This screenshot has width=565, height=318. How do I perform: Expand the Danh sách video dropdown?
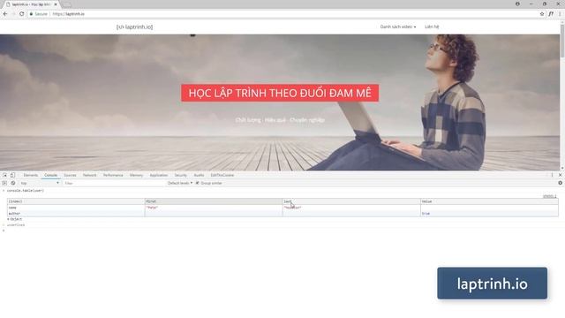coord(398,26)
